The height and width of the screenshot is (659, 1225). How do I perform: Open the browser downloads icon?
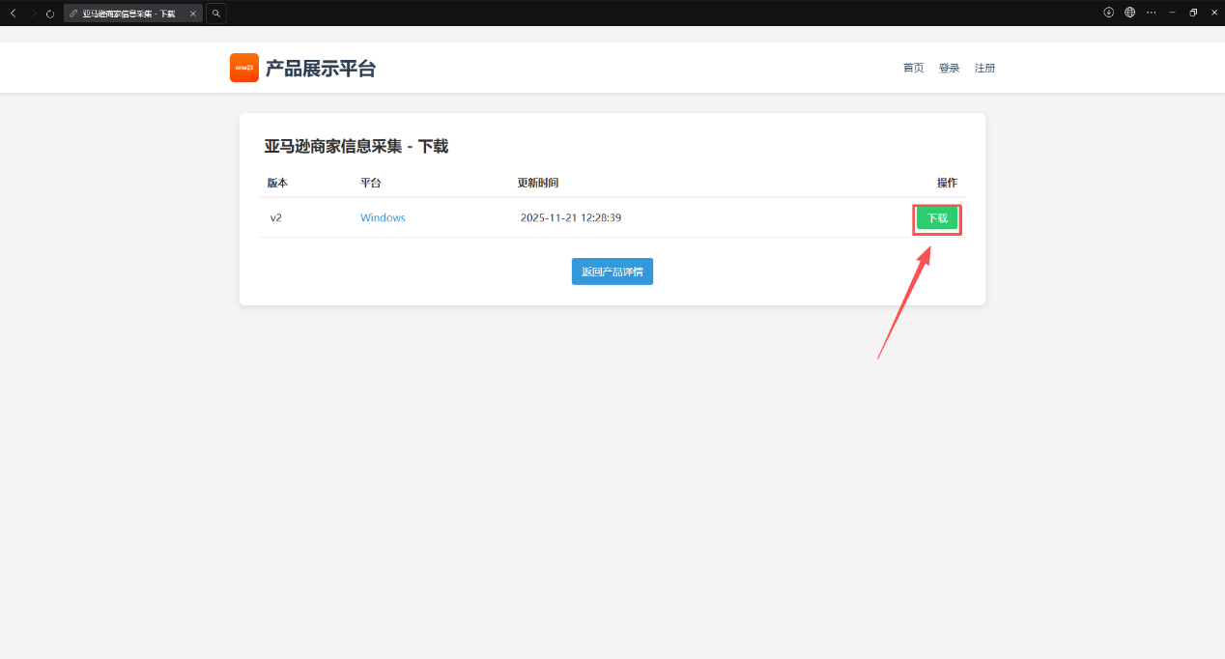pyautogui.click(x=1109, y=13)
